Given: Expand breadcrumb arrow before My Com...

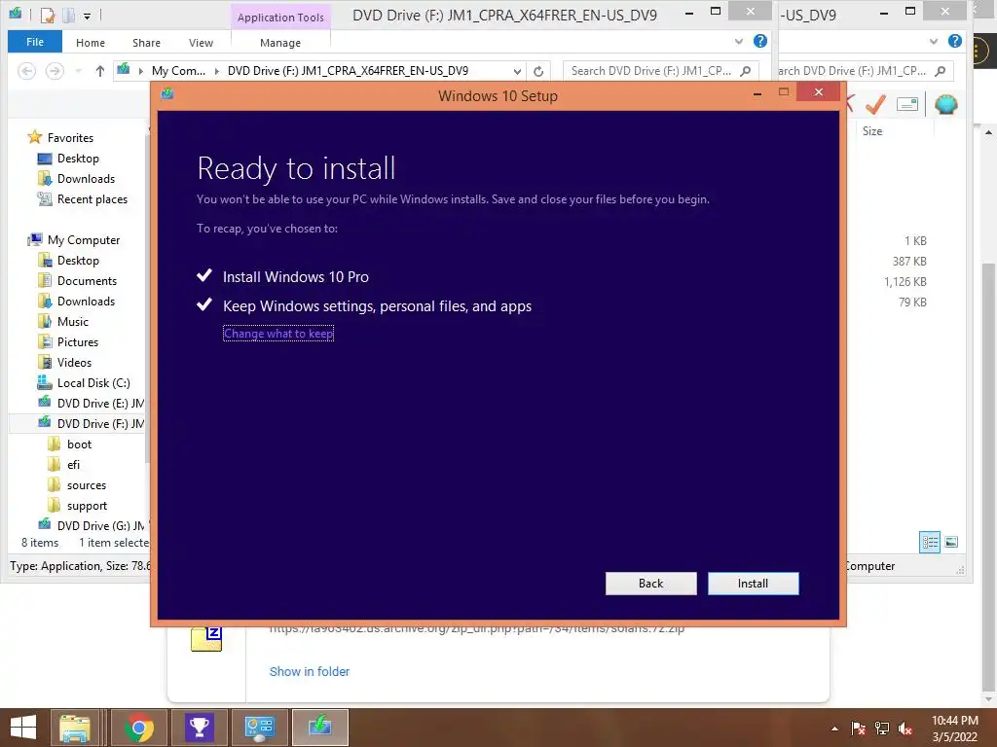Looking at the screenshot, I should coord(140,71).
